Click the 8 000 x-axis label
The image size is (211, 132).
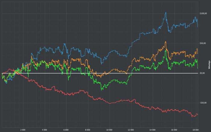tap(88, 130)
